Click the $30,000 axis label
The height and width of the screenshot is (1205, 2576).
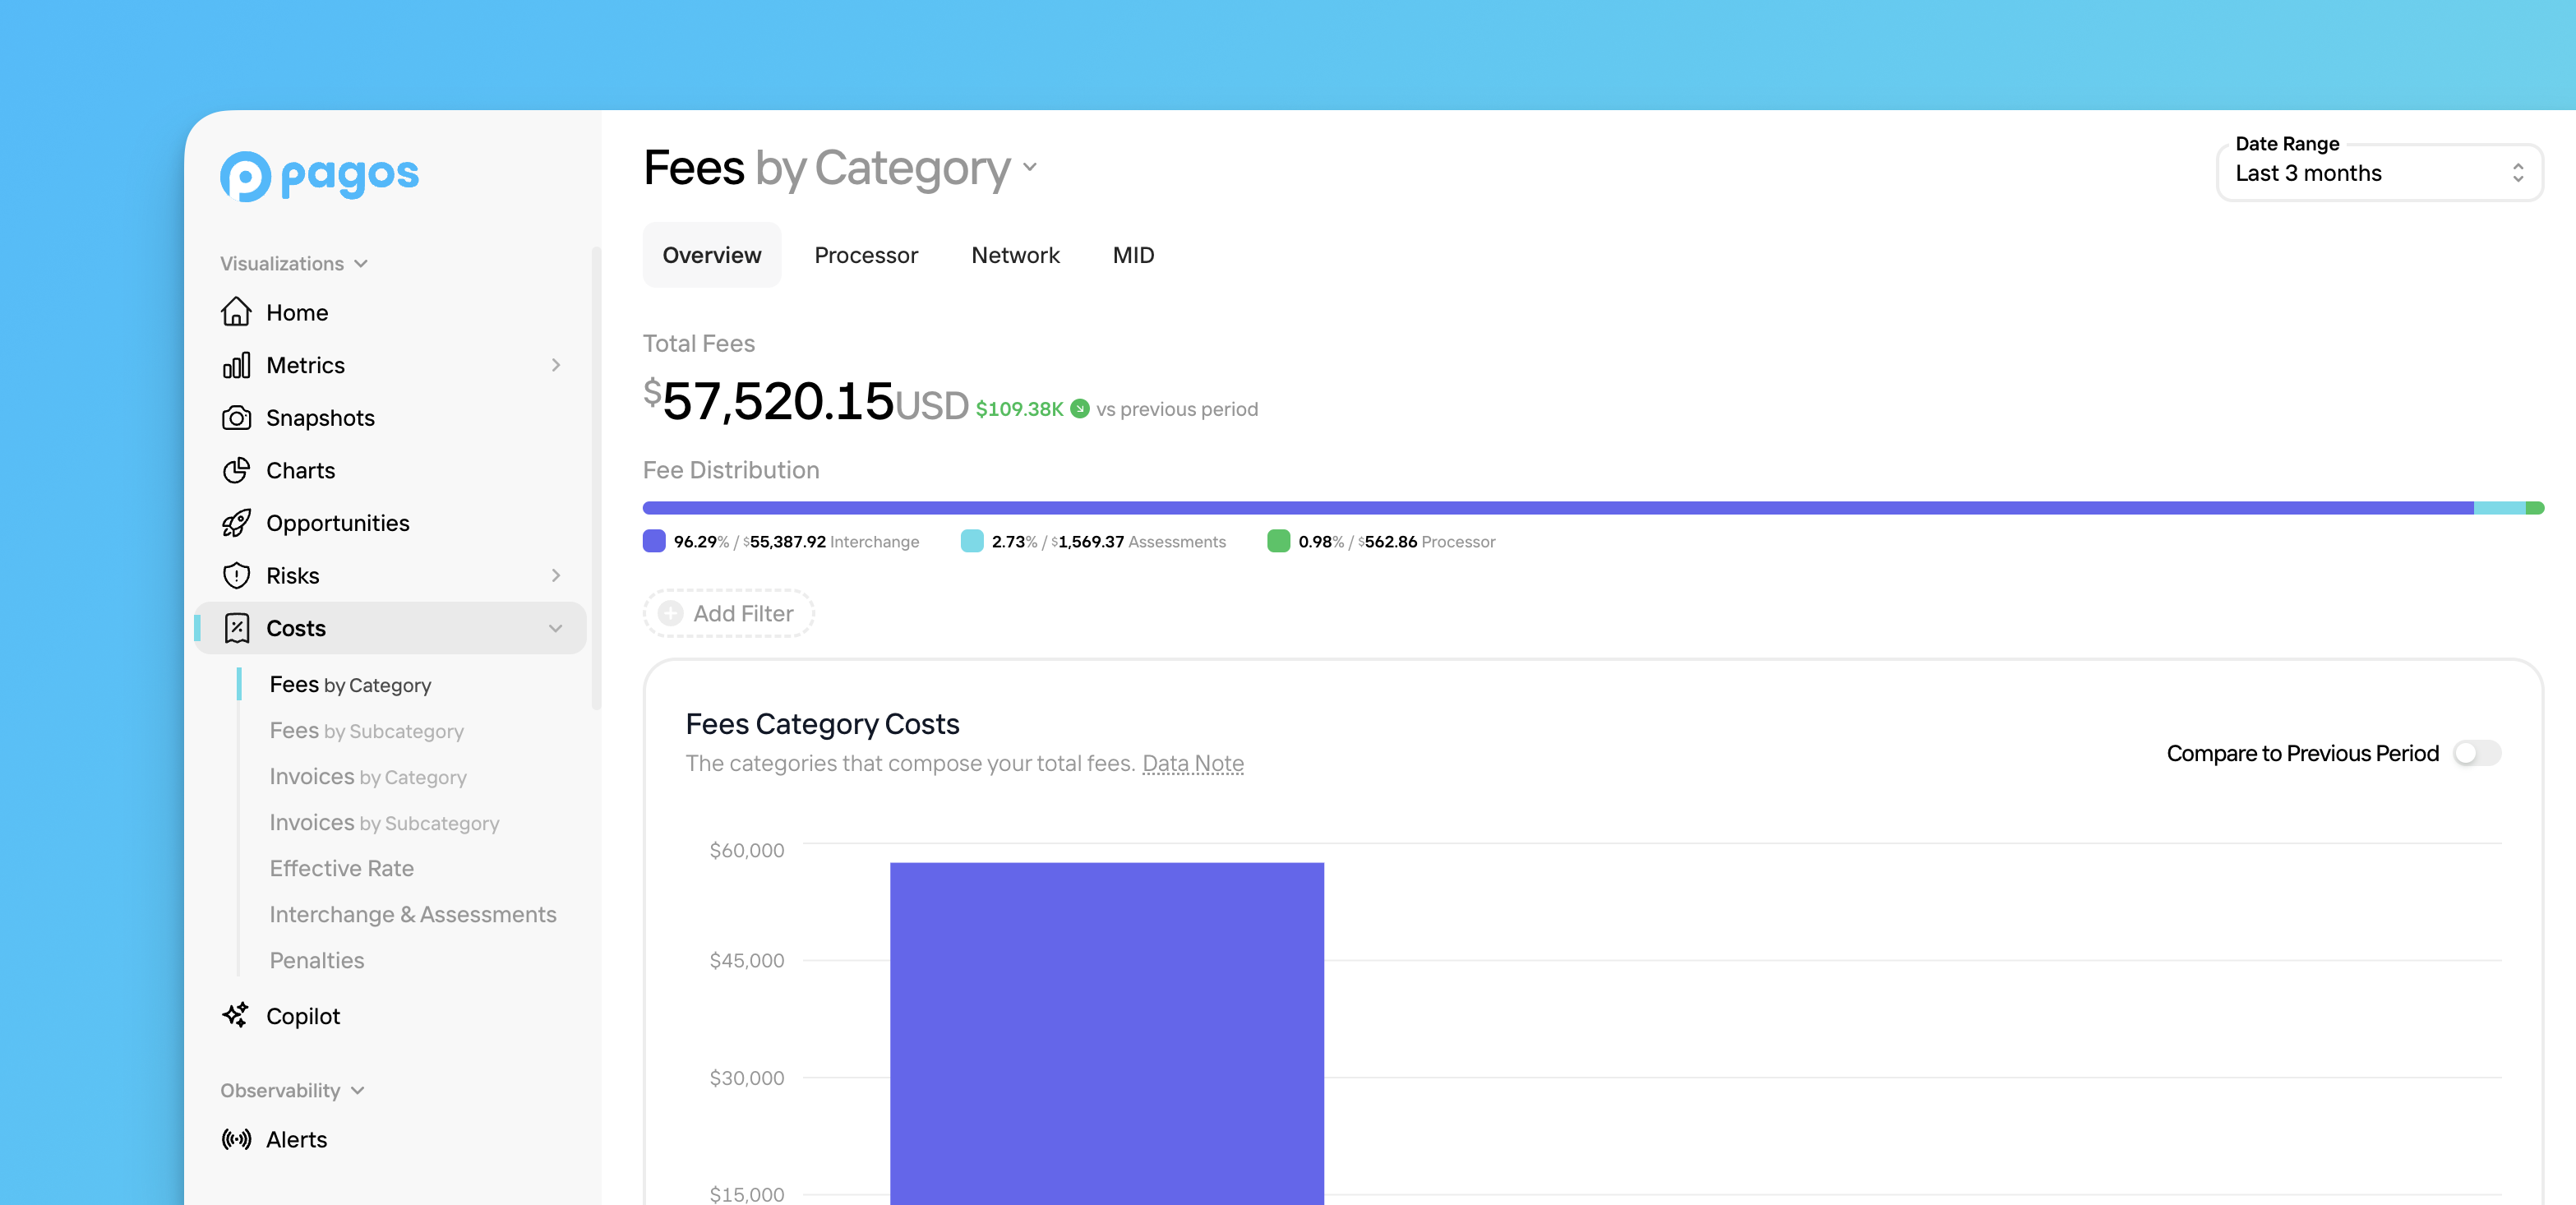[747, 1078]
